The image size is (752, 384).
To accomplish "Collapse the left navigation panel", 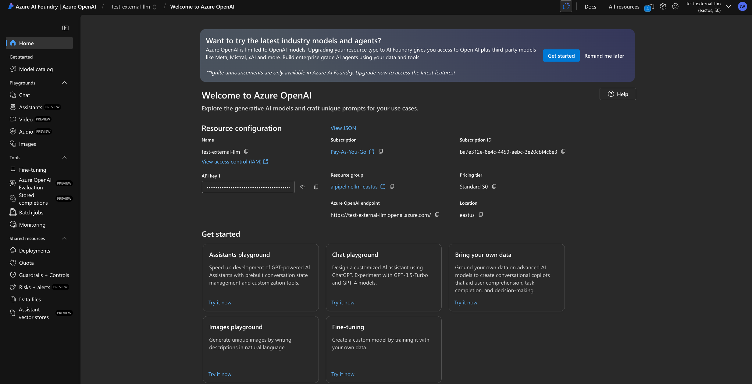I will [x=66, y=28].
